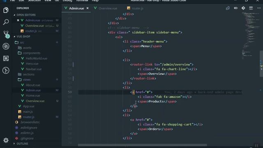Screen dimensions: 263x148
Task: Click the "header-menu" class string
Action: tap(153, 42)
